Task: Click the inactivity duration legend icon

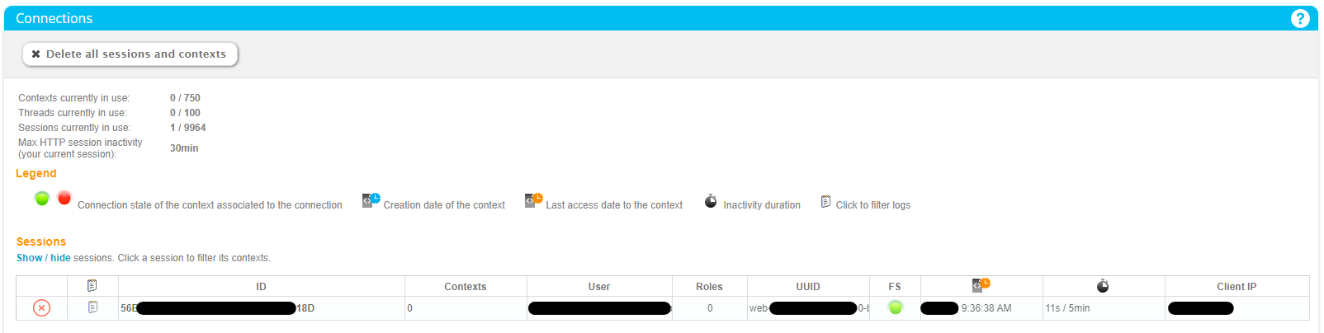Action: 711,201
